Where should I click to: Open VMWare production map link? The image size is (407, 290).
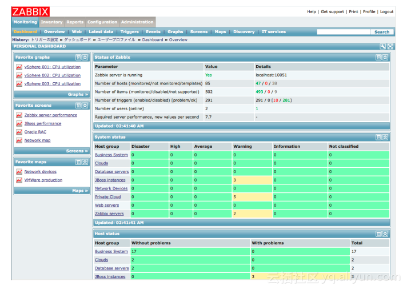click(43, 180)
